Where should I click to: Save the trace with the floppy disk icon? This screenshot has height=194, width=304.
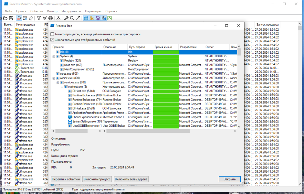[x=11, y=18]
